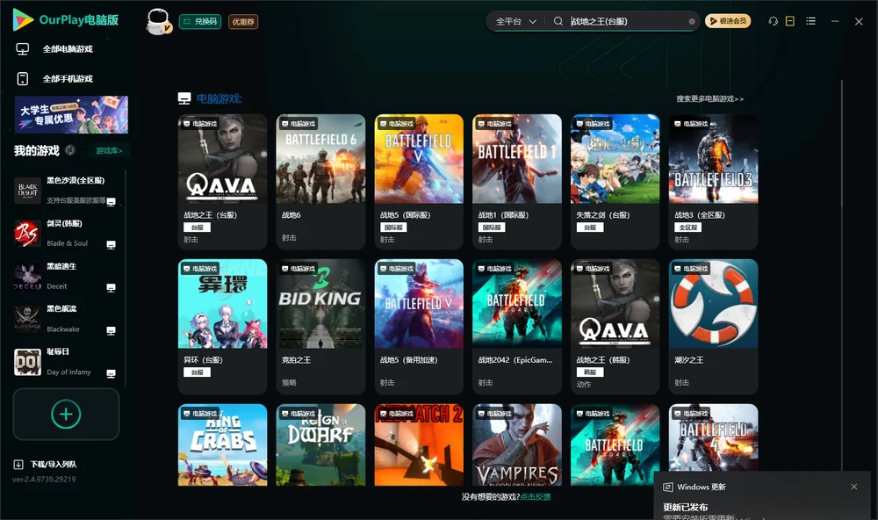Click the 电脑游戏 section monitor icon
The image size is (878, 520).
pyautogui.click(x=184, y=98)
